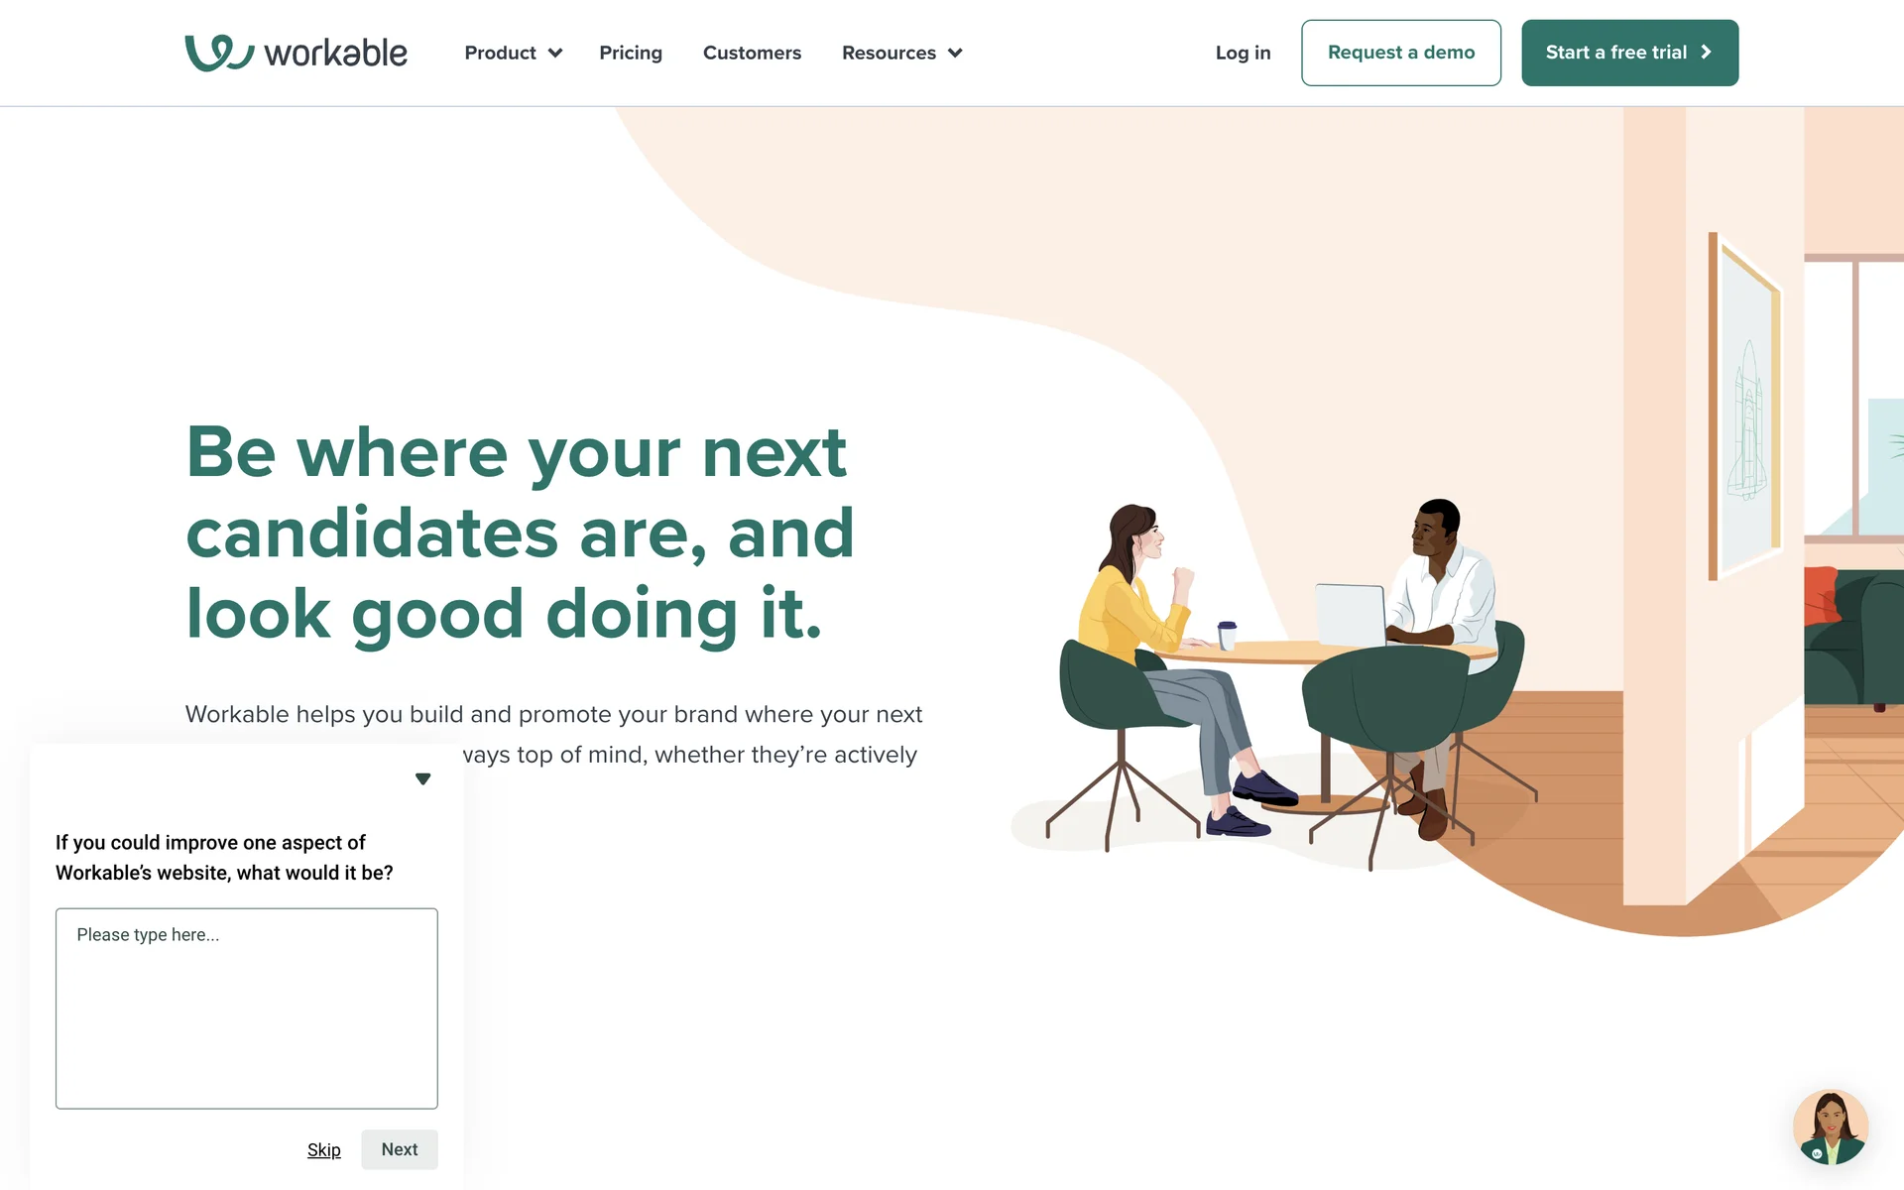Click the Log in link
Viewport: 1904px width, 1190px height.
click(x=1243, y=53)
